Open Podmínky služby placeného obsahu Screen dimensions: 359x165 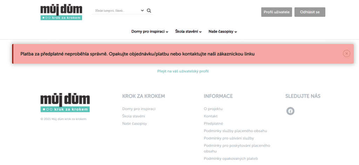235,131
